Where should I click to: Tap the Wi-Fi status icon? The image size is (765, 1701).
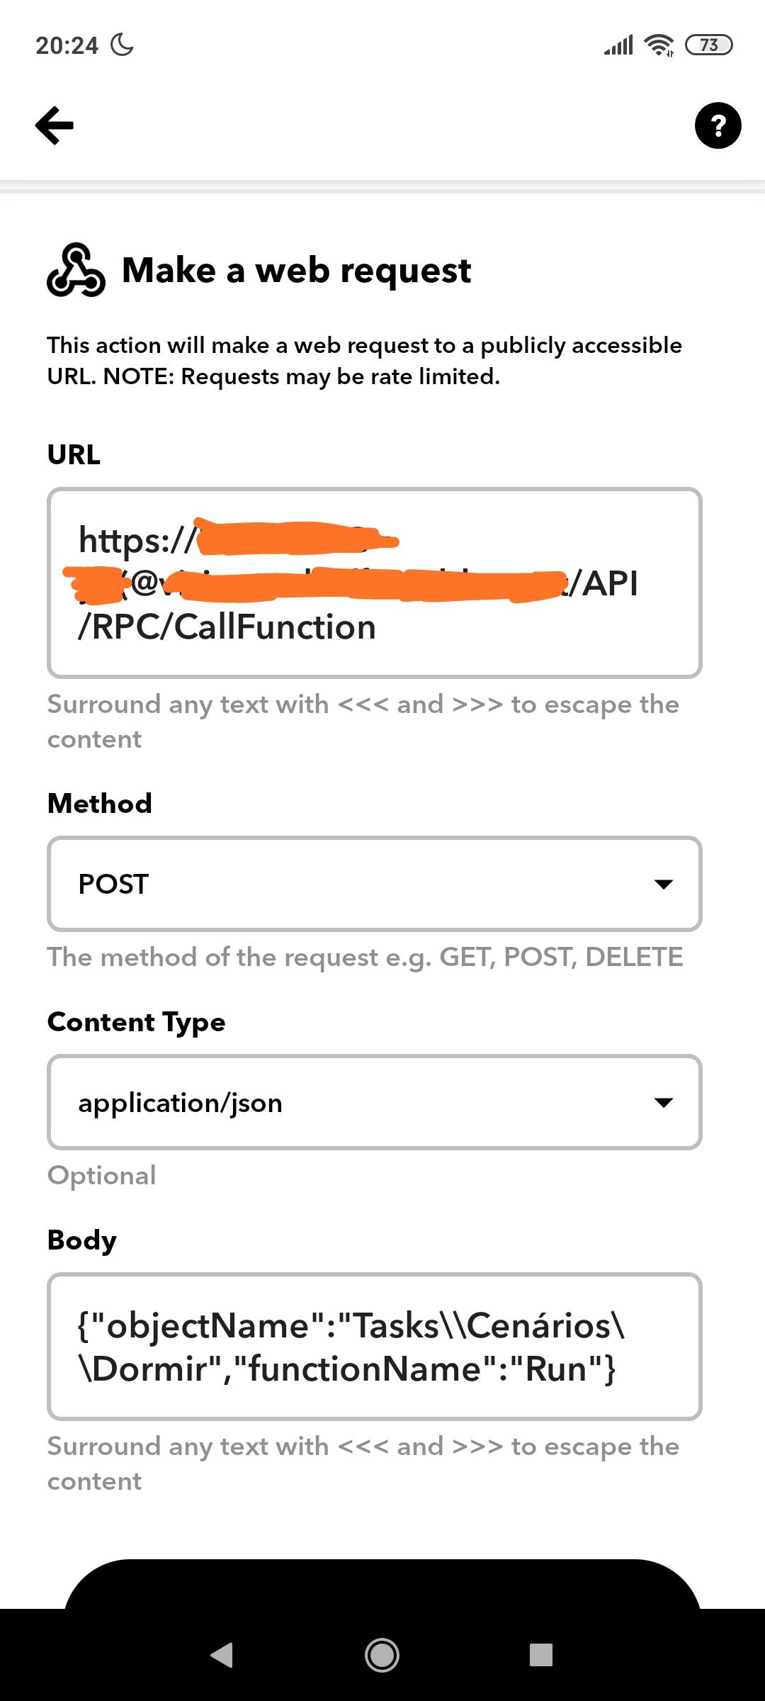click(x=659, y=45)
